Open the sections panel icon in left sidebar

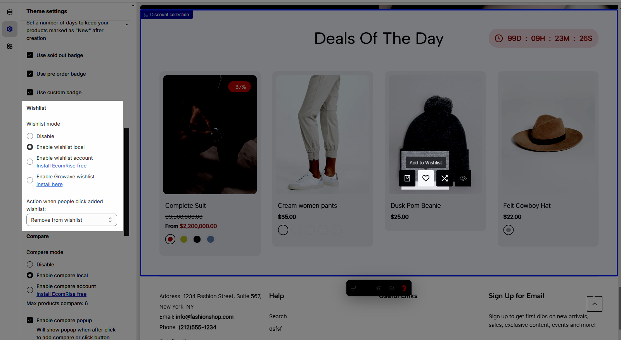pyautogui.click(x=10, y=12)
